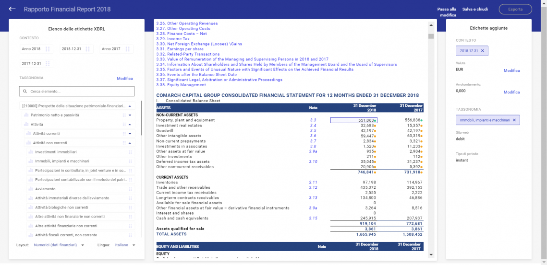The height and width of the screenshot is (265, 547).
Task: Focus the Cerca elemento search field
Action: 77,91
